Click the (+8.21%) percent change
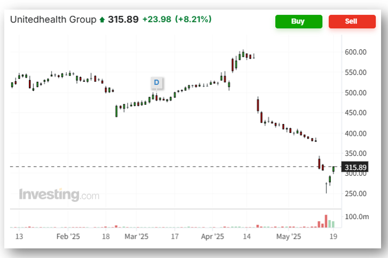 (x=193, y=19)
